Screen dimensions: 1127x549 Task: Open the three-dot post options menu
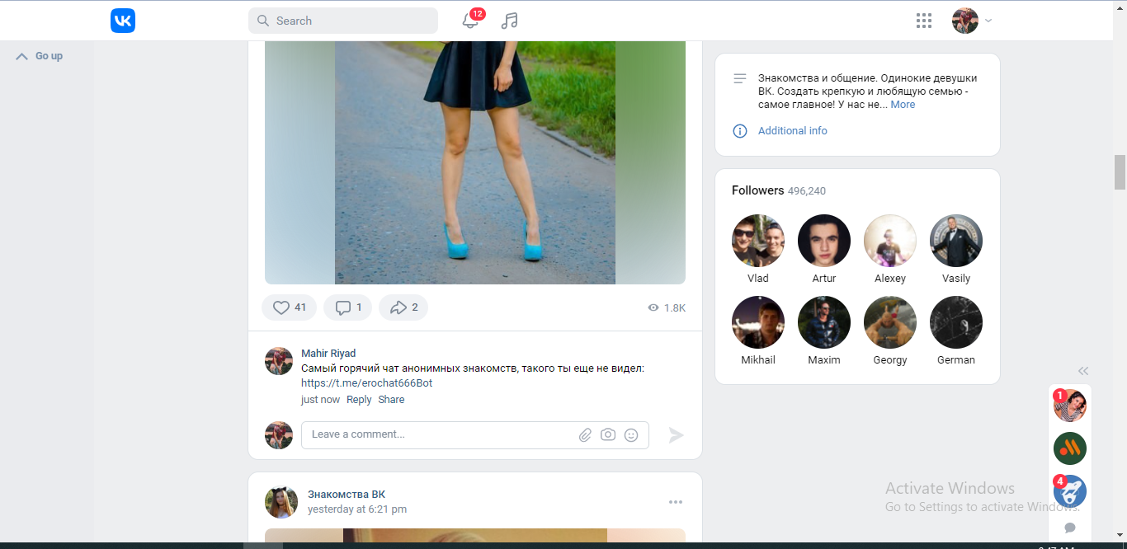coord(676,502)
